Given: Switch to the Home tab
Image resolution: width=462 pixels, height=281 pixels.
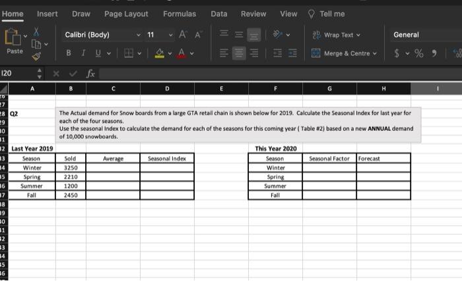Looking at the screenshot, I should [x=13, y=14].
